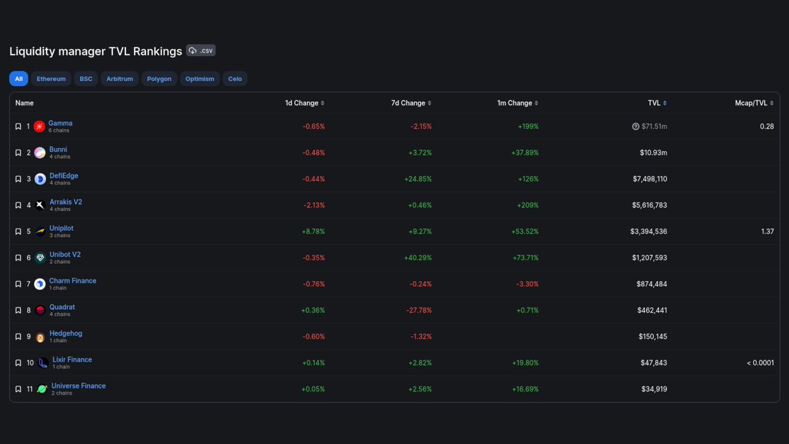Bookmark the Bunni protocol
This screenshot has height=444, width=789.
(x=18, y=153)
